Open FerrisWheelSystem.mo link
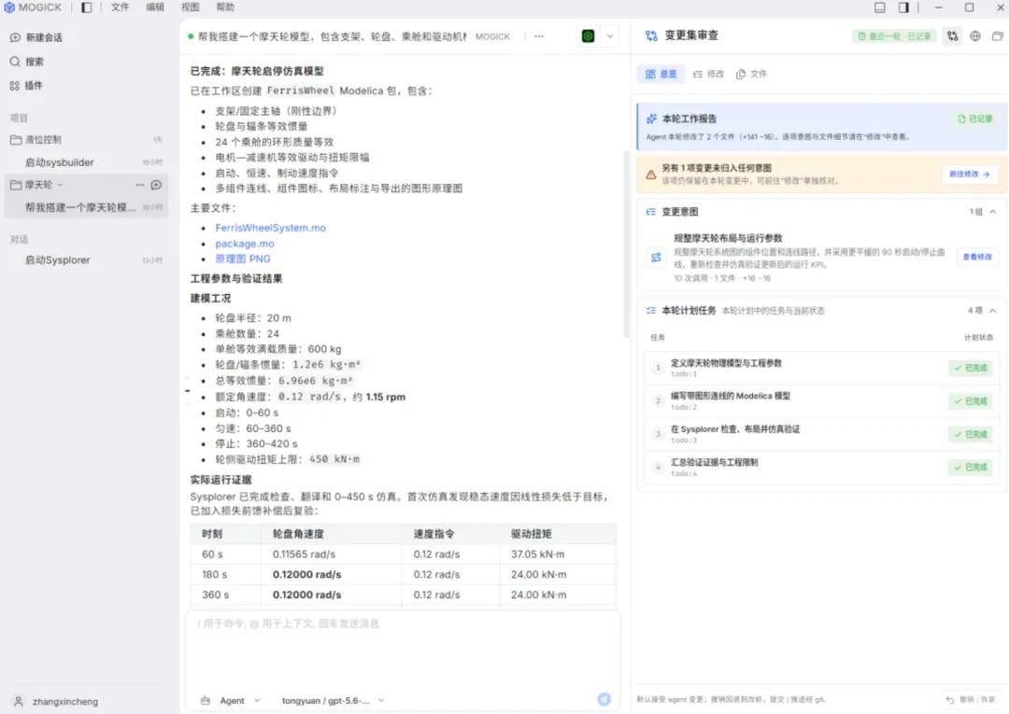 tap(270, 228)
